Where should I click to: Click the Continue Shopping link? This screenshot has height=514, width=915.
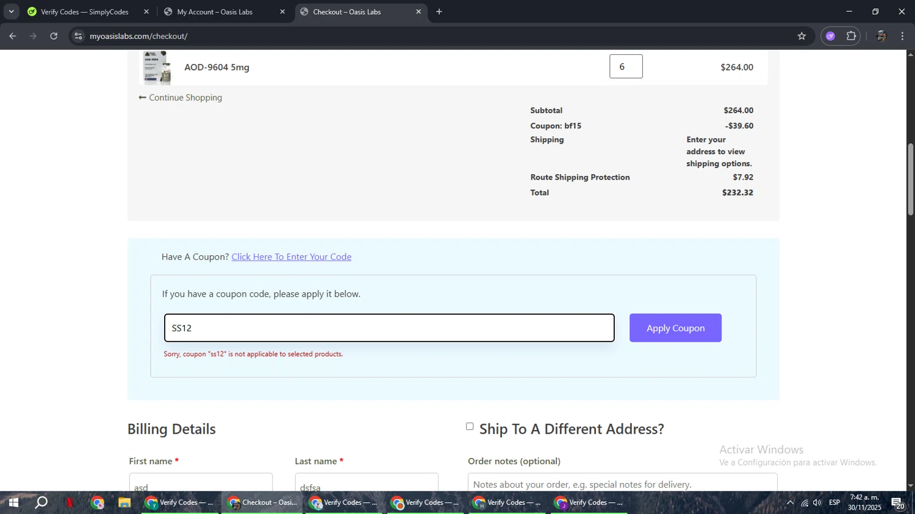click(181, 97)
